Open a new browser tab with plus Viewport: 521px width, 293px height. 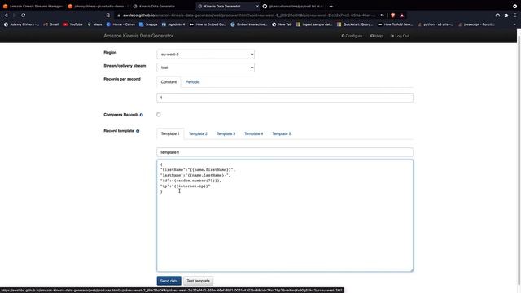point(331,6)
